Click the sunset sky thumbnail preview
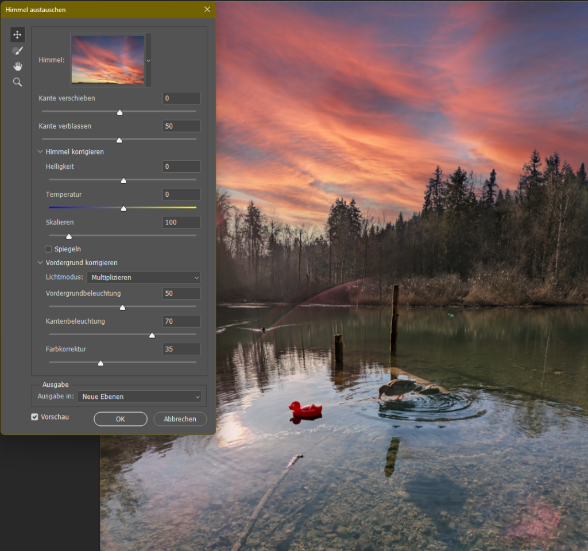Screen dimensions: 588x551 coord(108,60)
